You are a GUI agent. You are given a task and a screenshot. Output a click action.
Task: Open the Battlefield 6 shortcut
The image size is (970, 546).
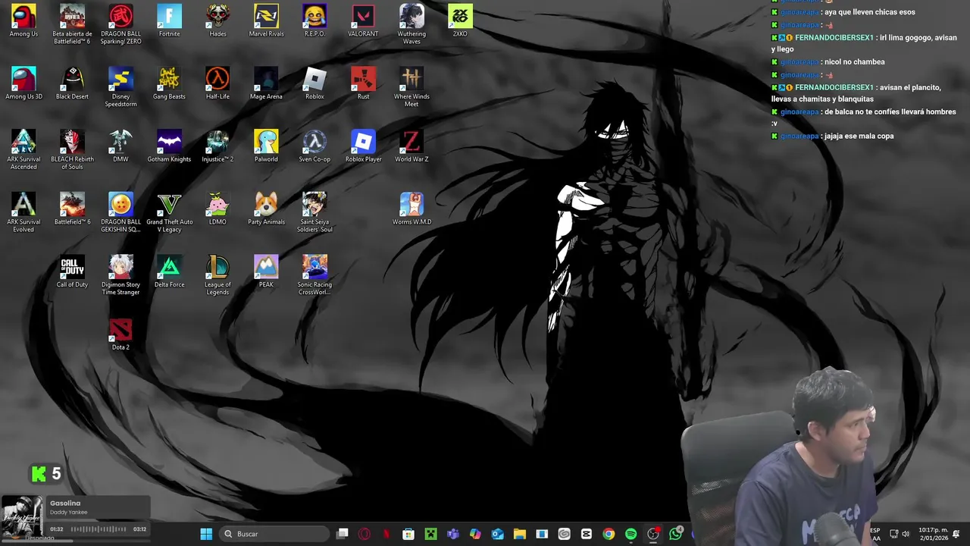coord(72,209)
